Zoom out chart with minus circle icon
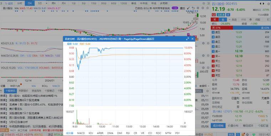 pyautogui.click(x=198, y=8)
